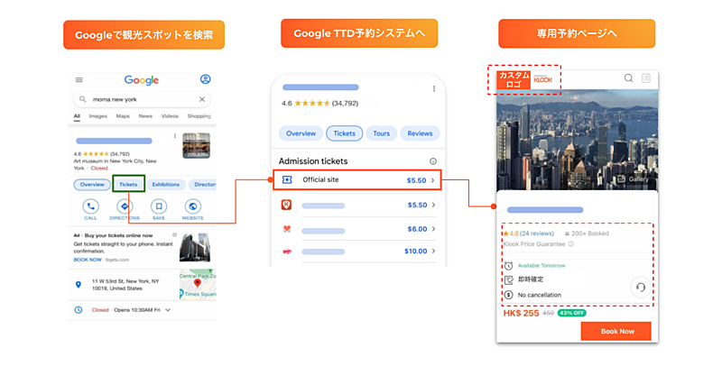Click the 'Klook Price Guarantee' text

[x=534, y=244]
